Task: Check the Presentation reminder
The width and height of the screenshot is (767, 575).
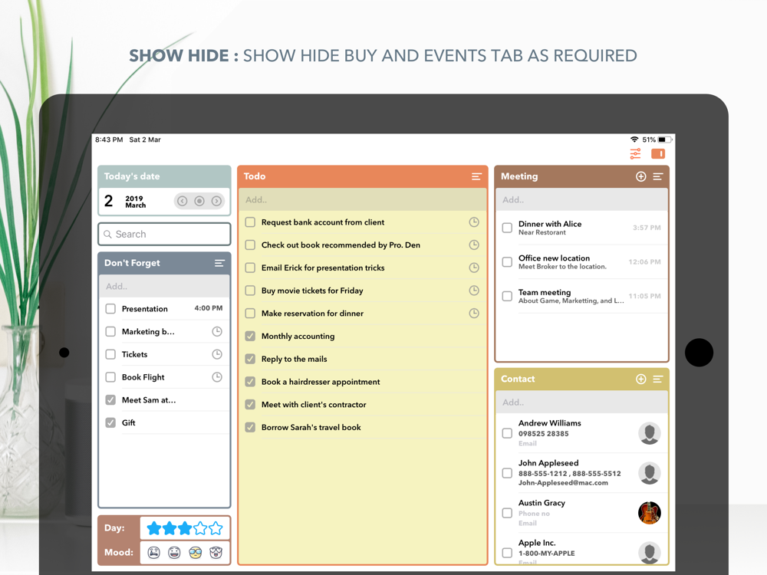Action: coord(110,308)
